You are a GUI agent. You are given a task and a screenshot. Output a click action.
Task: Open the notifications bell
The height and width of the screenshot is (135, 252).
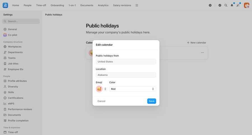pos(232,5)
